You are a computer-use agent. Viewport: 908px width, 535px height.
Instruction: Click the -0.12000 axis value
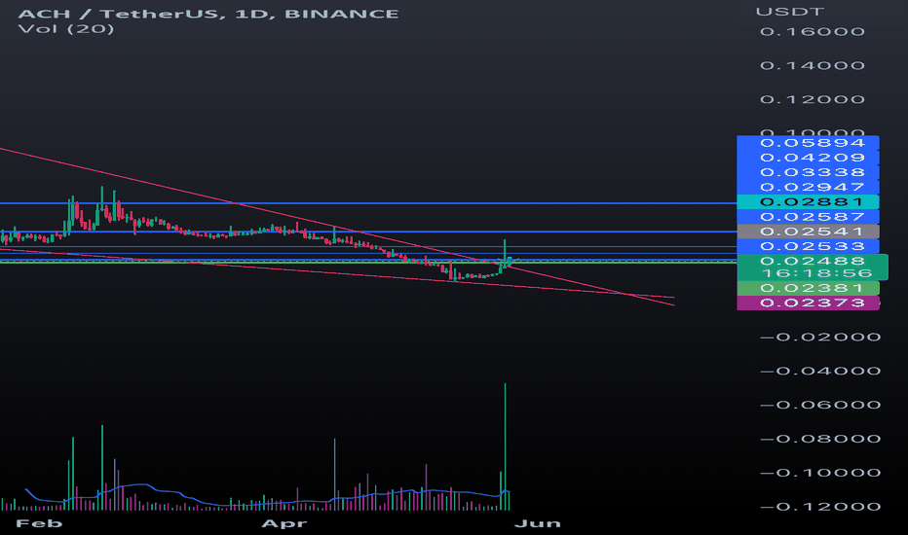point(820,507)
